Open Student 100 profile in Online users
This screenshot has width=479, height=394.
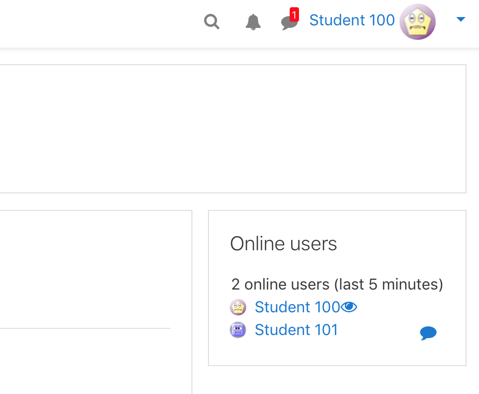point(297,307)
